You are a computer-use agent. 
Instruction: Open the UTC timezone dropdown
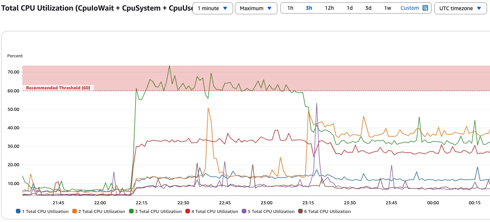click(x=460, y=8)
